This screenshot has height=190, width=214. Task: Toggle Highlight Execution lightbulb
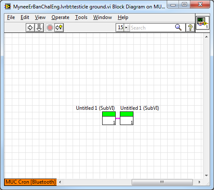point(59,27)
